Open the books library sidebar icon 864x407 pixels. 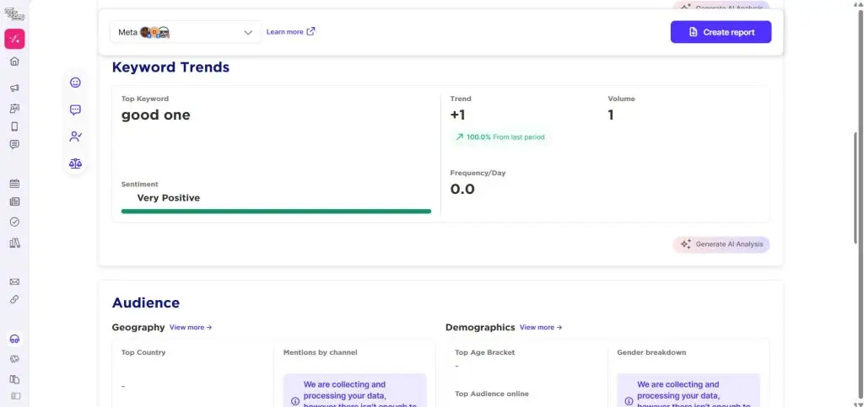coord(15,243)
